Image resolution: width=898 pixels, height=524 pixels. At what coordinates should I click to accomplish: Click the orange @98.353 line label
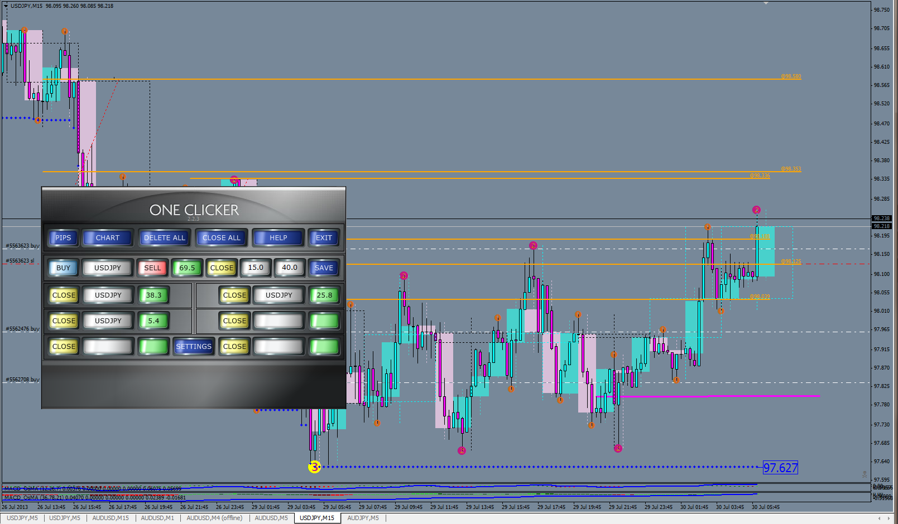click(x=791, y=169)
